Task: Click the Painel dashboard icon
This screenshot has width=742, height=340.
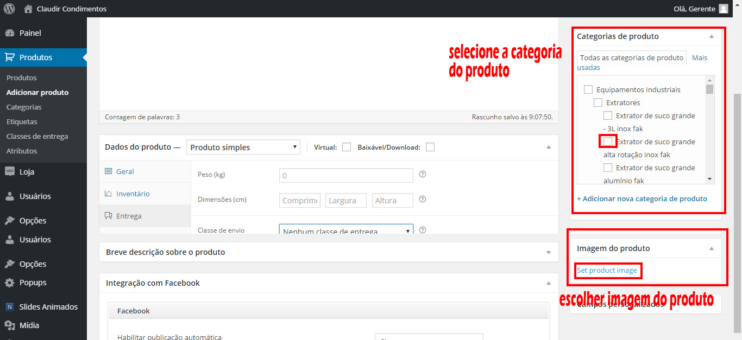Action: [10, 33]
